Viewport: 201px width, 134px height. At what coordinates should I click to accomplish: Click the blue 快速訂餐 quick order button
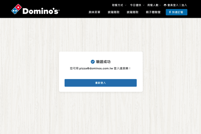click(177, 12)
